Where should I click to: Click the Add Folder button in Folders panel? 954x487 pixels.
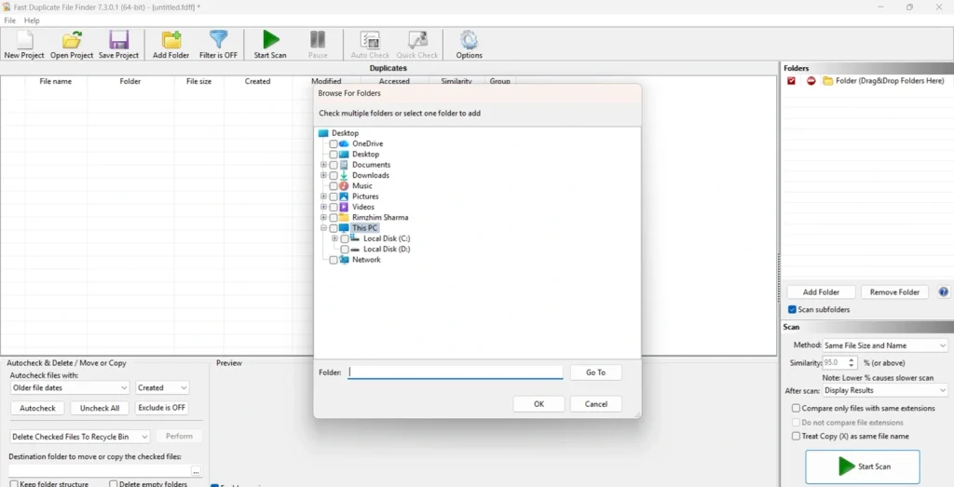[821, 291]
